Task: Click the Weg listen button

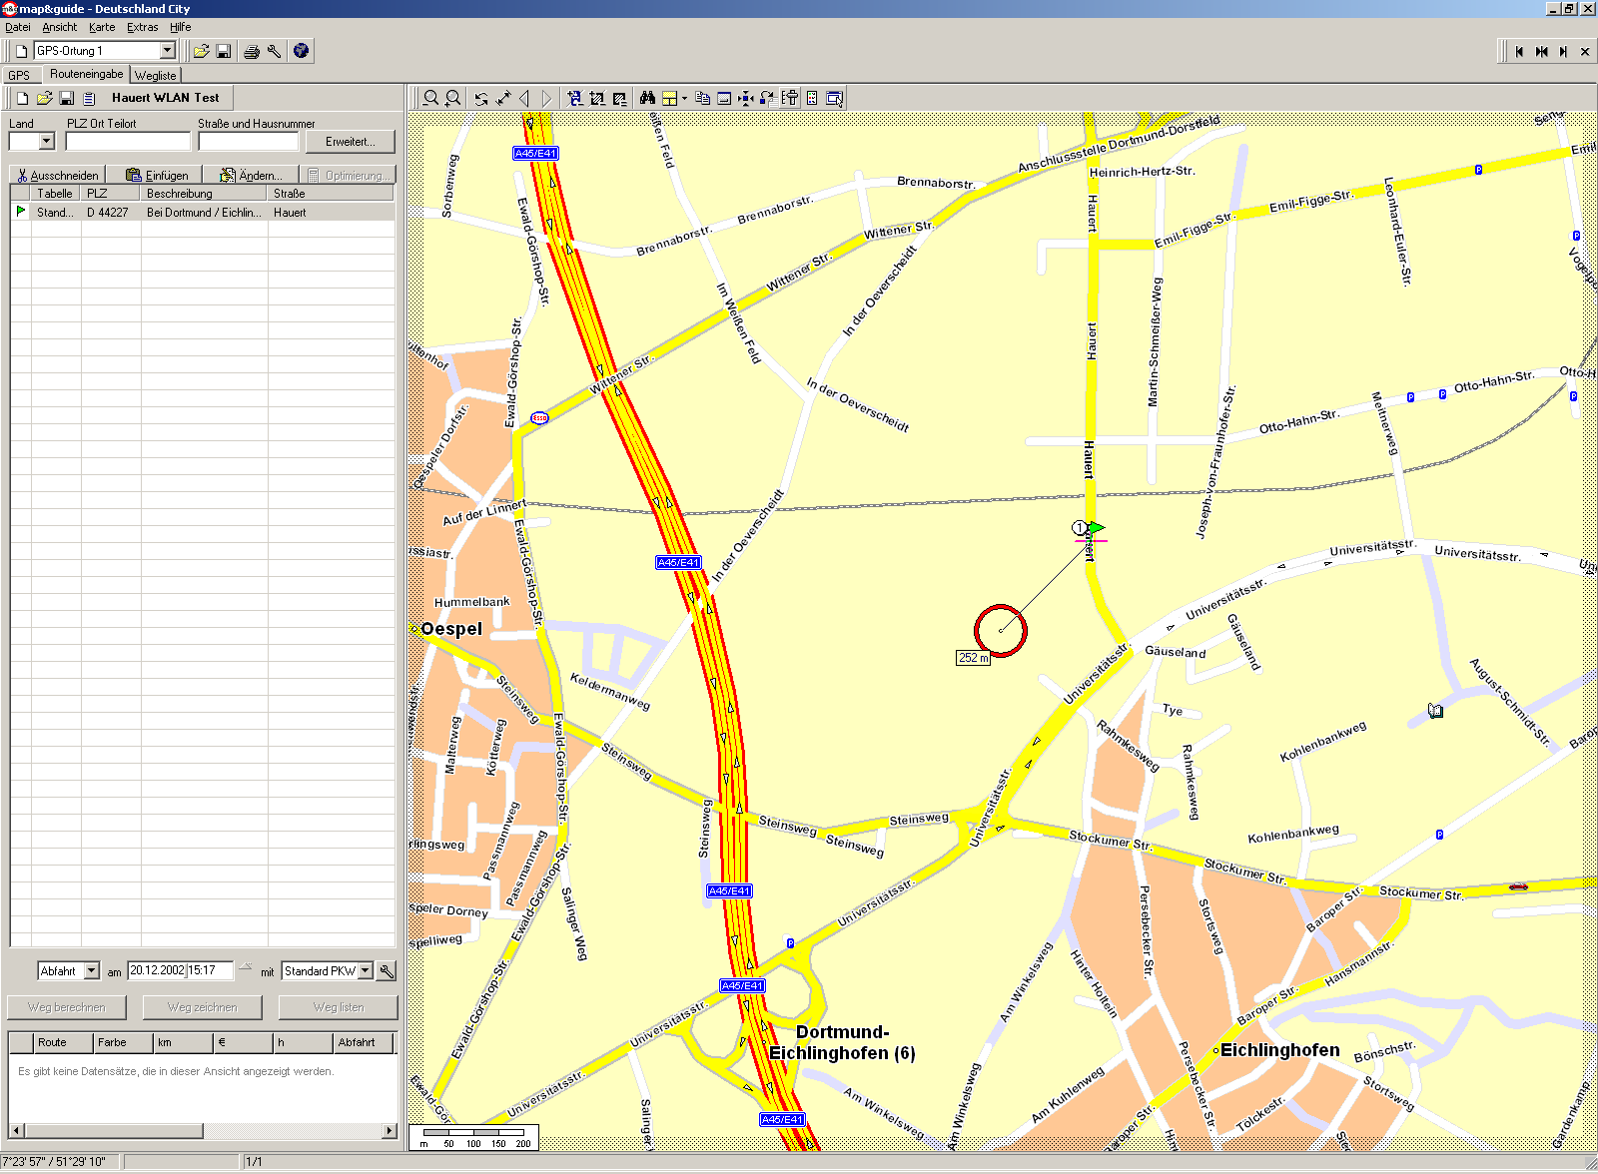Action: pos(339,1007)
